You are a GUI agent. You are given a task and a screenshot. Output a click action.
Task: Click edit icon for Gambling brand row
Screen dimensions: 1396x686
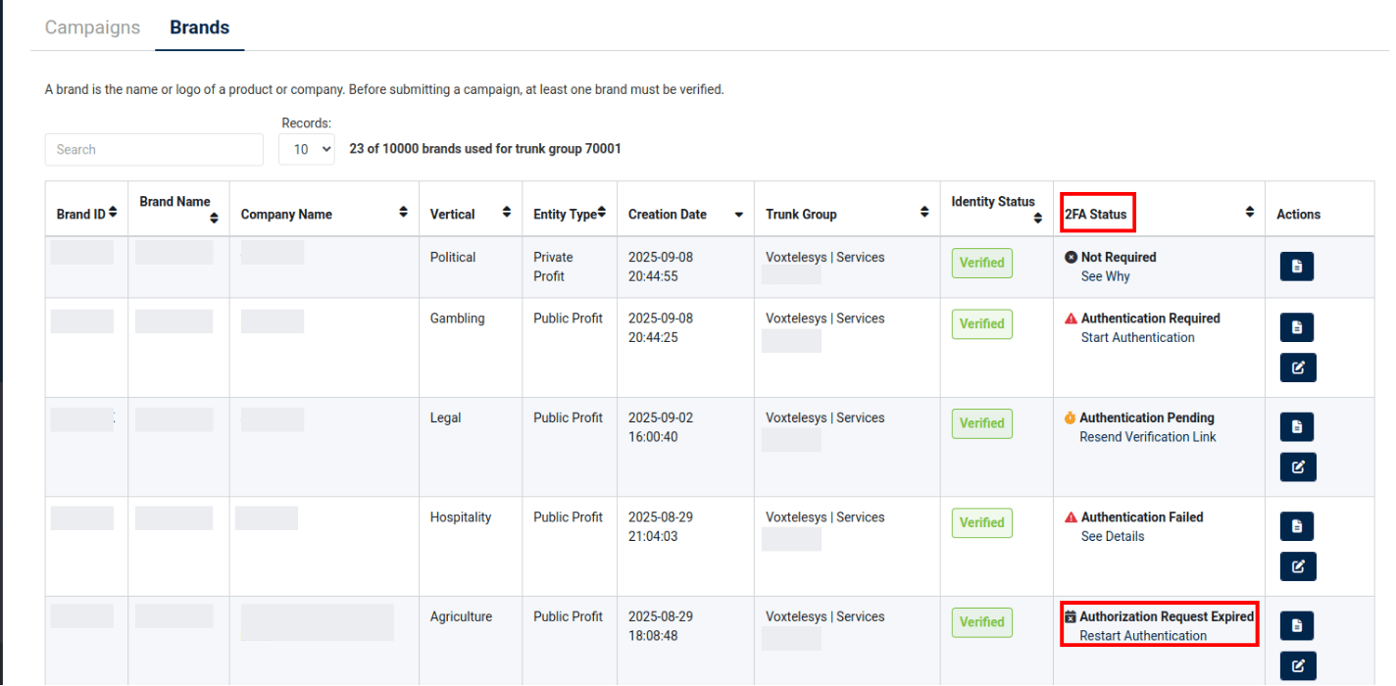pyautogui.click(x=1297, y=368)
